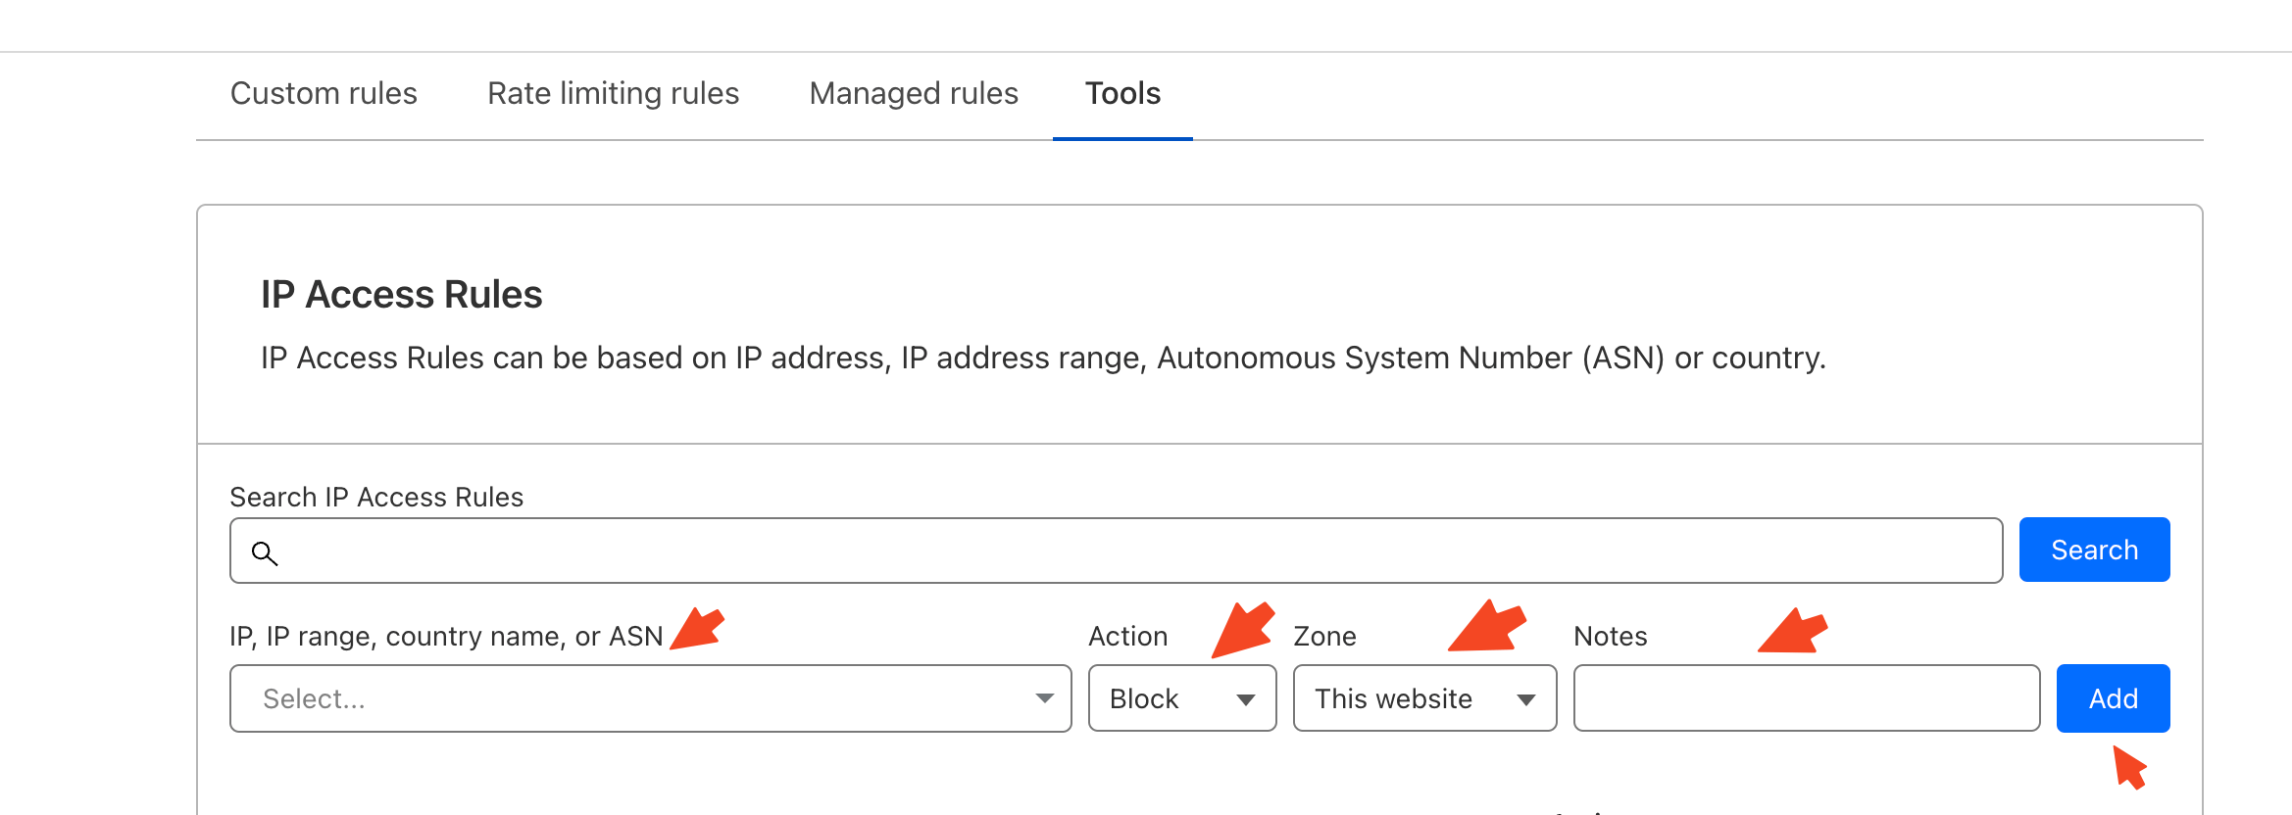The width and height of the screenshot is (2292, 815).
Task: Open the Action dropdown set to Block
Action: (1182, 698)
